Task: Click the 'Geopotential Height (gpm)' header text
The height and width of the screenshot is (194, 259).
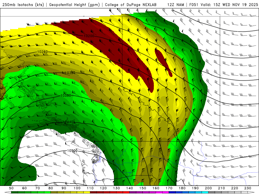Action: tap(74, 5)
